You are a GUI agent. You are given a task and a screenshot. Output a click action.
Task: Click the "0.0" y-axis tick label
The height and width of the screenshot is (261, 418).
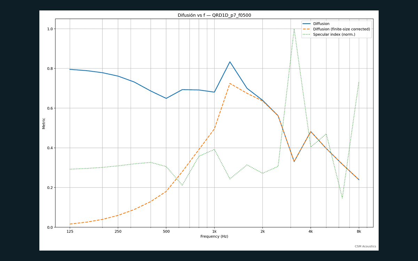coord(50,228)
